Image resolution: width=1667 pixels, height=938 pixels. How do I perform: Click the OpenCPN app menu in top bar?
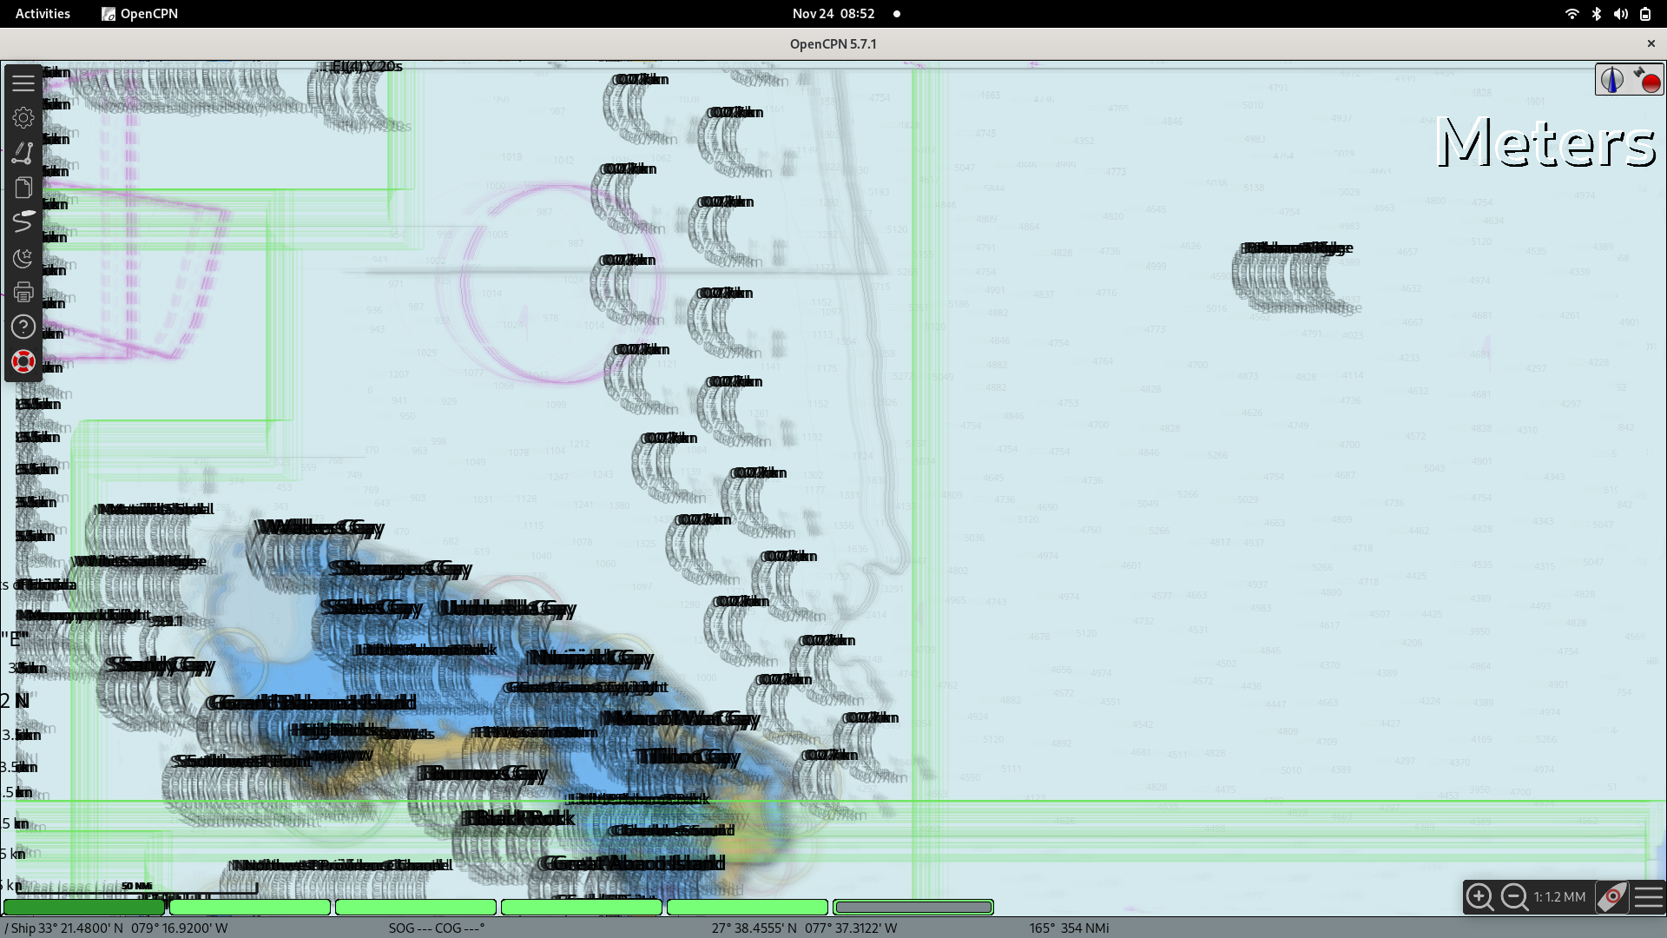(139, 13)
